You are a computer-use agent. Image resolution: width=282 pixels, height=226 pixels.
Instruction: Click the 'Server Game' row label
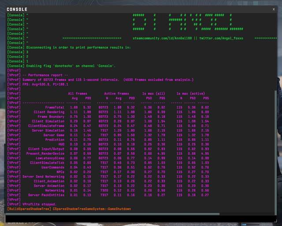pos(54,135)
